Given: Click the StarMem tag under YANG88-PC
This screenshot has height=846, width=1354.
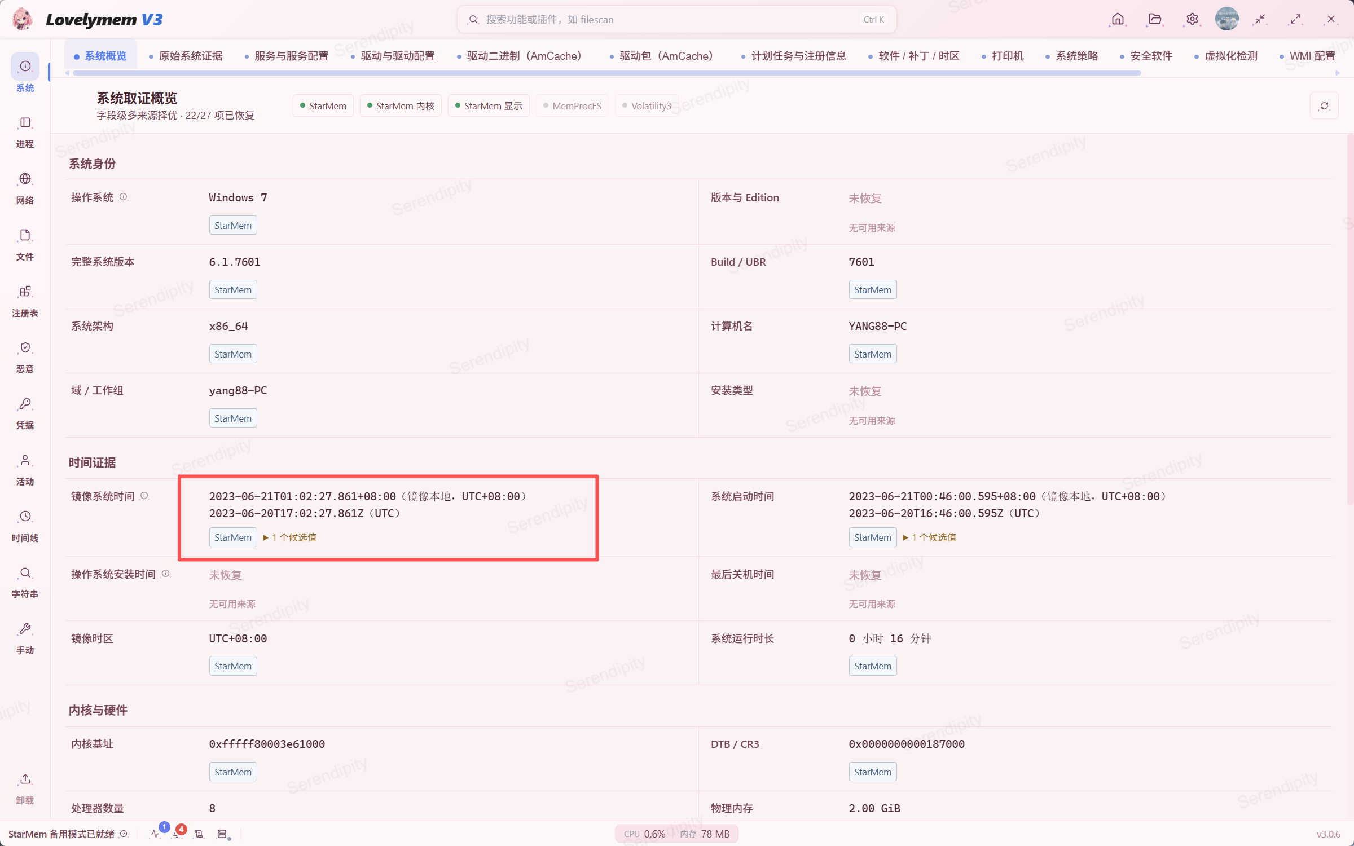Looking at the screenshot, I should [x=873, y=354].
